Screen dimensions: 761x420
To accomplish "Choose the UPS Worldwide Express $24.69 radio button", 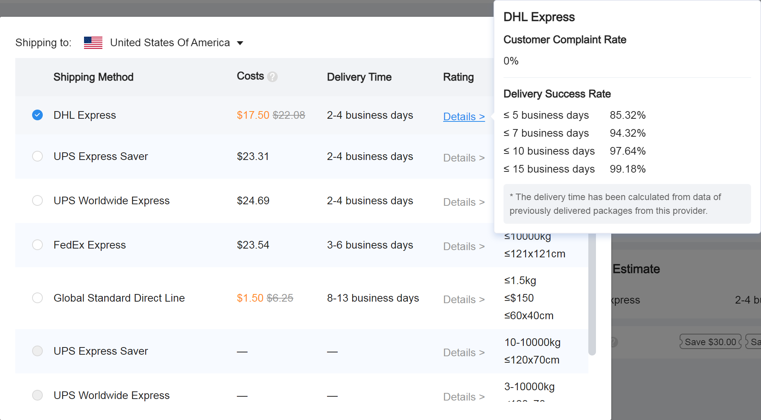I will click(37, 200).
